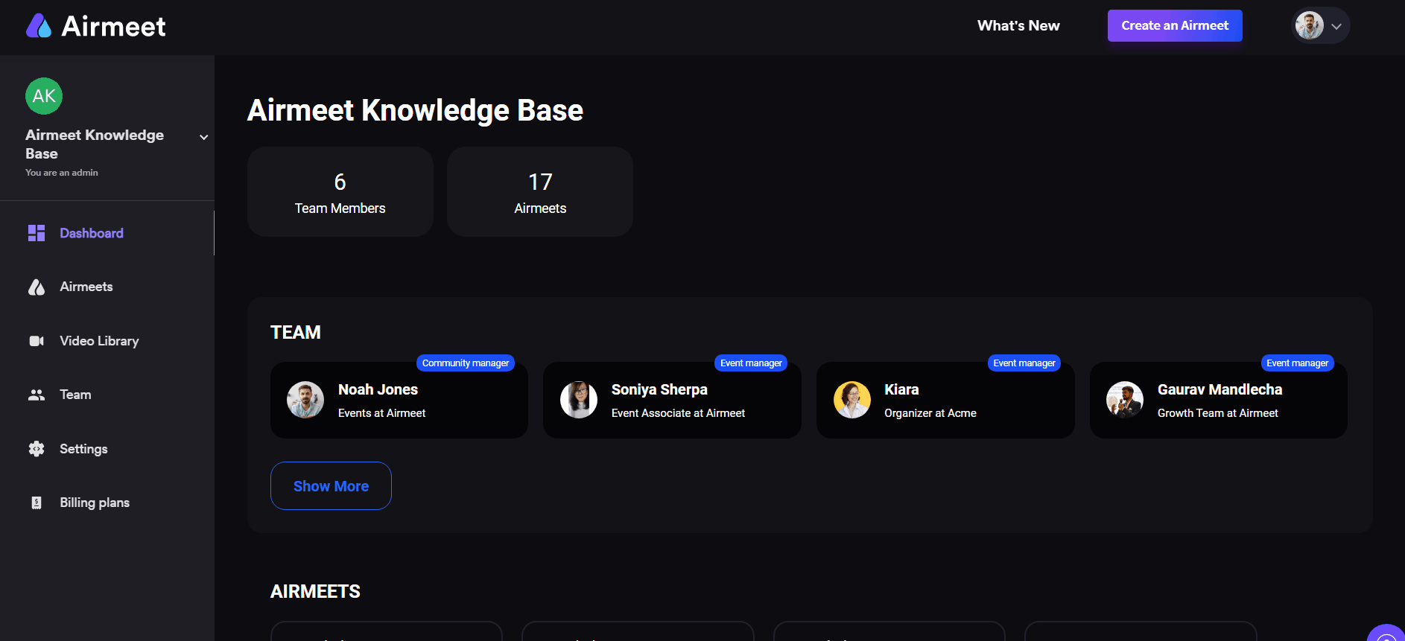
Task: Click 'Event Associate at Airmeet' subtitle
Action: point(678,413)
